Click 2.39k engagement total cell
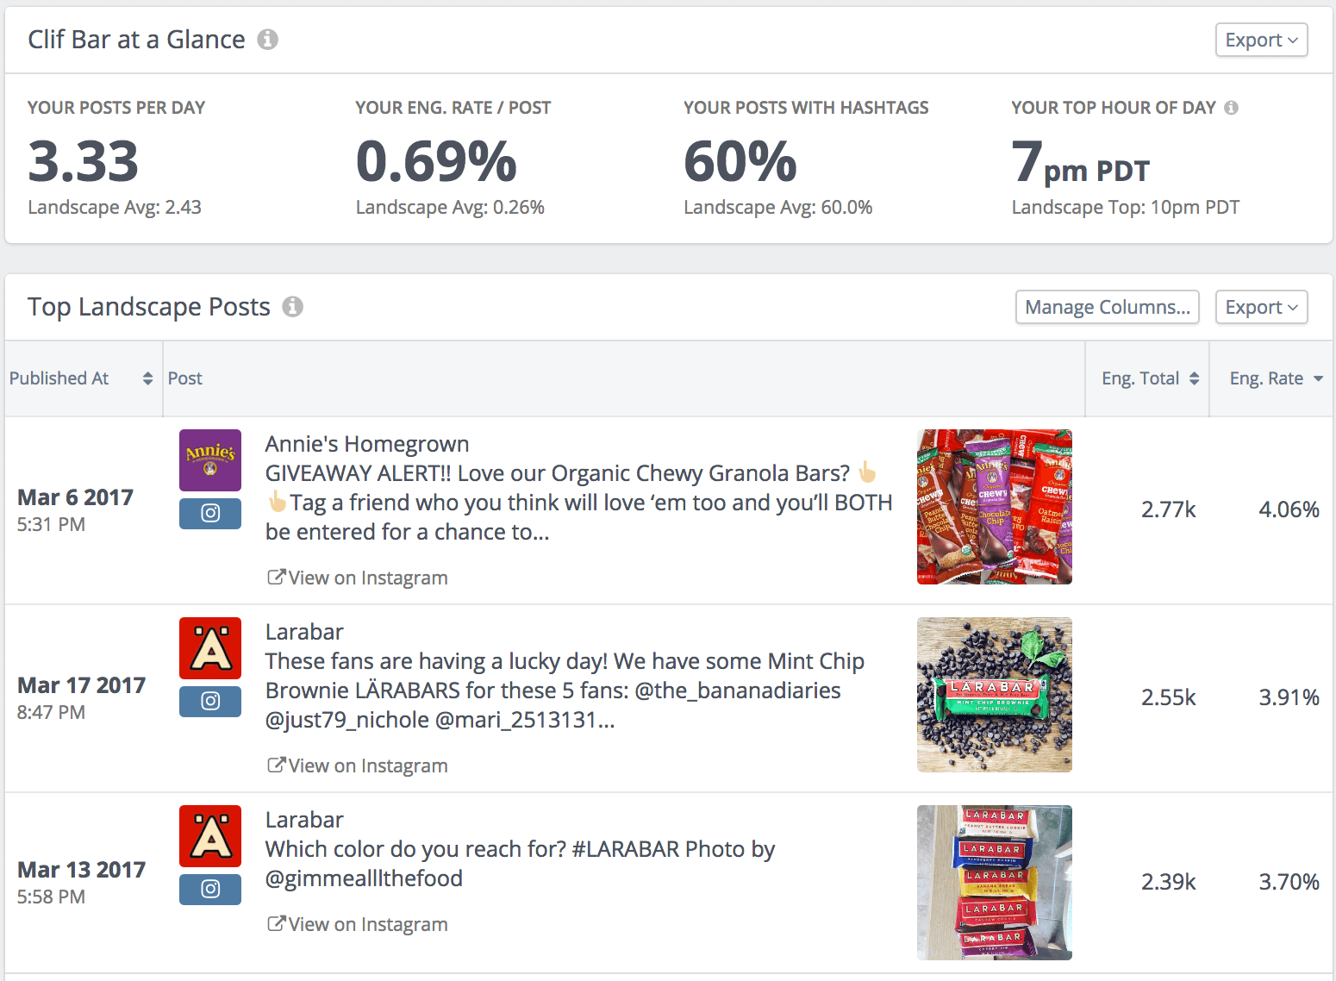 1169,882
